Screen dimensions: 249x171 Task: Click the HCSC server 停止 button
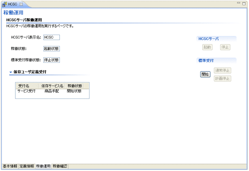[225, 47]
